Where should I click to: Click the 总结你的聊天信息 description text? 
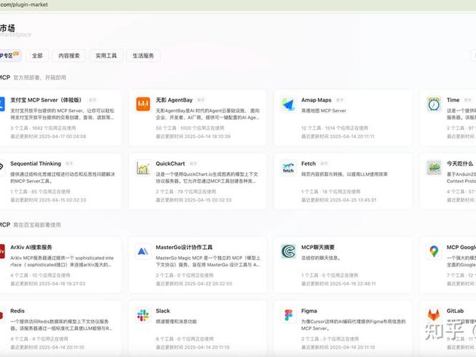pyautogui.click(x=321, y=258)
